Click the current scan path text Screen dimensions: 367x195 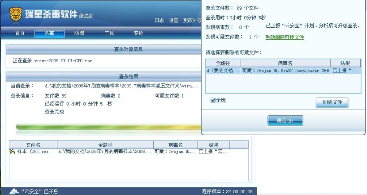coord(121,86)
